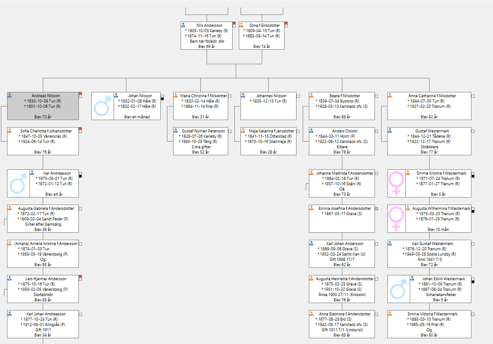Toggle the marker checkbox on Augusta Gabriela's box
Viewport: 493px width, 344px height.
(81, 209)
